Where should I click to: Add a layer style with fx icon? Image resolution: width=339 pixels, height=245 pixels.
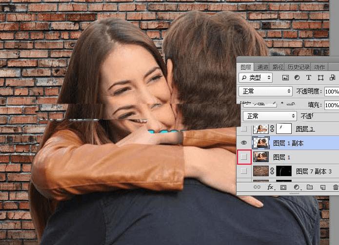click(x=271, y=187)
